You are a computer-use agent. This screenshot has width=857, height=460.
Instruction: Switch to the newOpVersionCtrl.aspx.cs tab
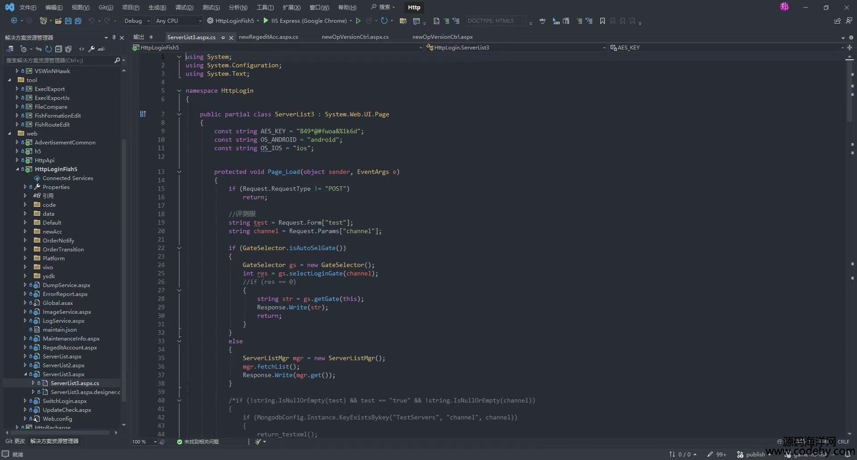pos(355,37)
